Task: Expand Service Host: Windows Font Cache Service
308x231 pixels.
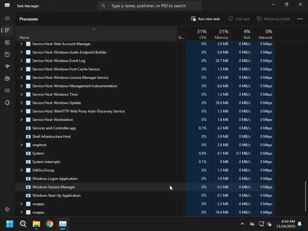Action: point(21,69)
